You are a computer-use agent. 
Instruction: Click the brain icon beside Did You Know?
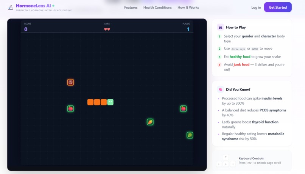pos(220,89)
